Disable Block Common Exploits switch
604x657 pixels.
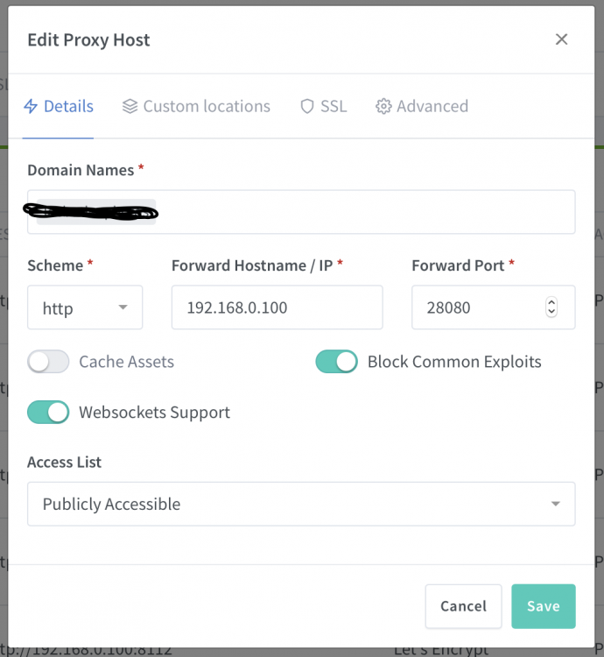coord(336,362)
